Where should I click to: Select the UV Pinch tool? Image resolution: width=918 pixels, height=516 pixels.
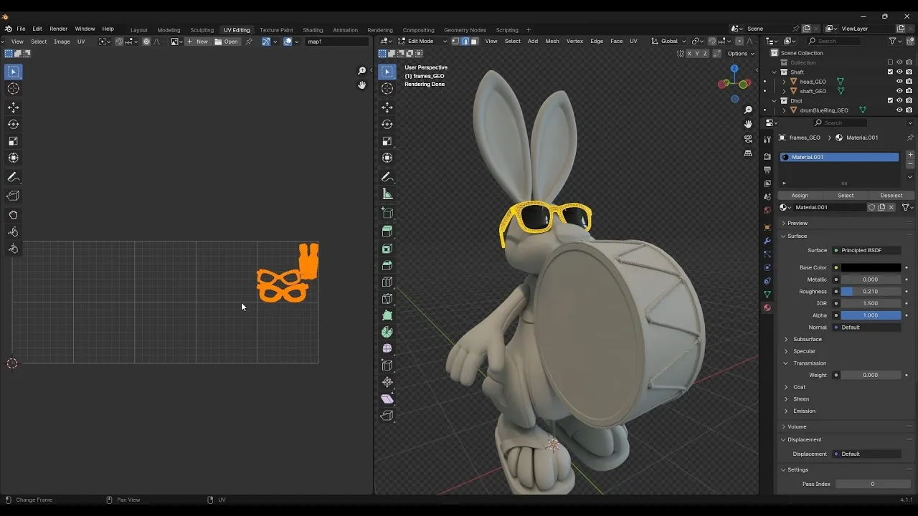click(x=14, y=249)
